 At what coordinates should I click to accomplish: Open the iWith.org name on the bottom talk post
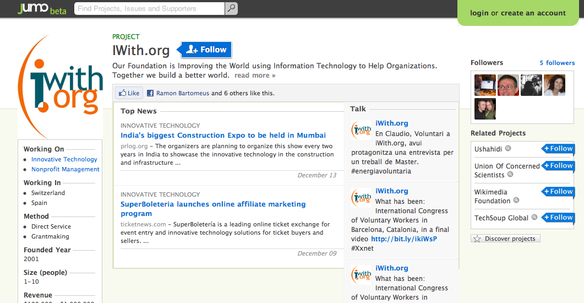[391, 268]
